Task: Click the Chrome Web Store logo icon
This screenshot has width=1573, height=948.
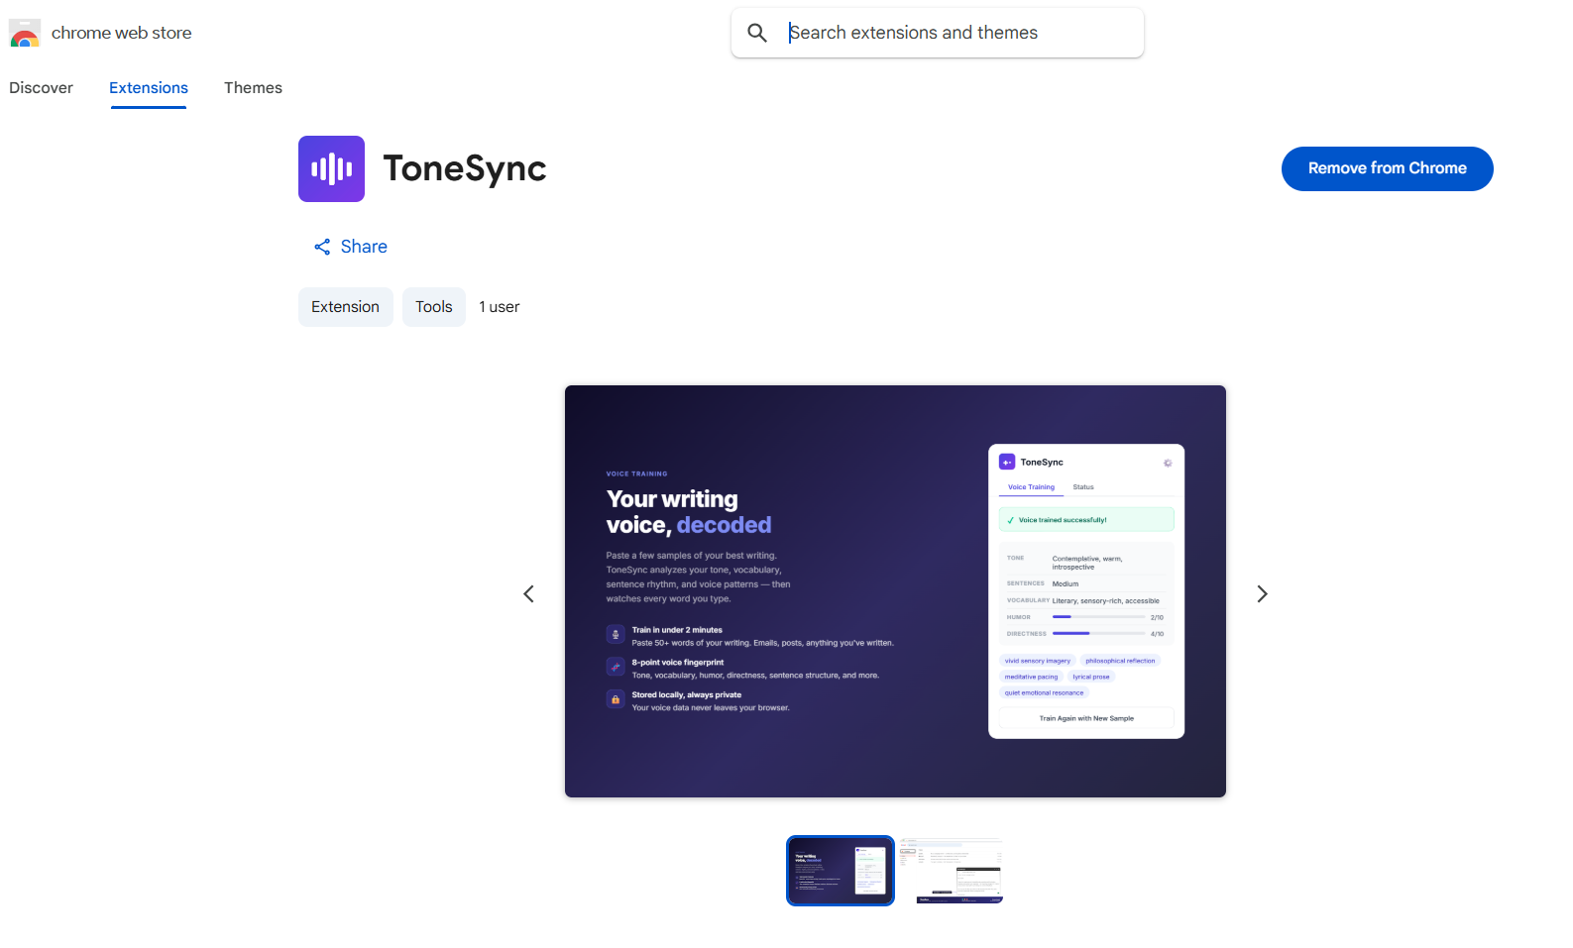Action: 25,33
